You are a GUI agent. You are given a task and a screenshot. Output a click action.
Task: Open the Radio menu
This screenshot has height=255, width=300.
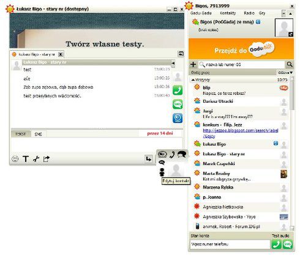click(x=249, y=13)
